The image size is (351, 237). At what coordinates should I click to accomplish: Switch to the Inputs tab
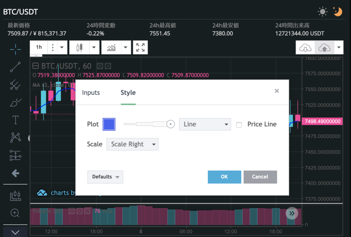[91, 92]
